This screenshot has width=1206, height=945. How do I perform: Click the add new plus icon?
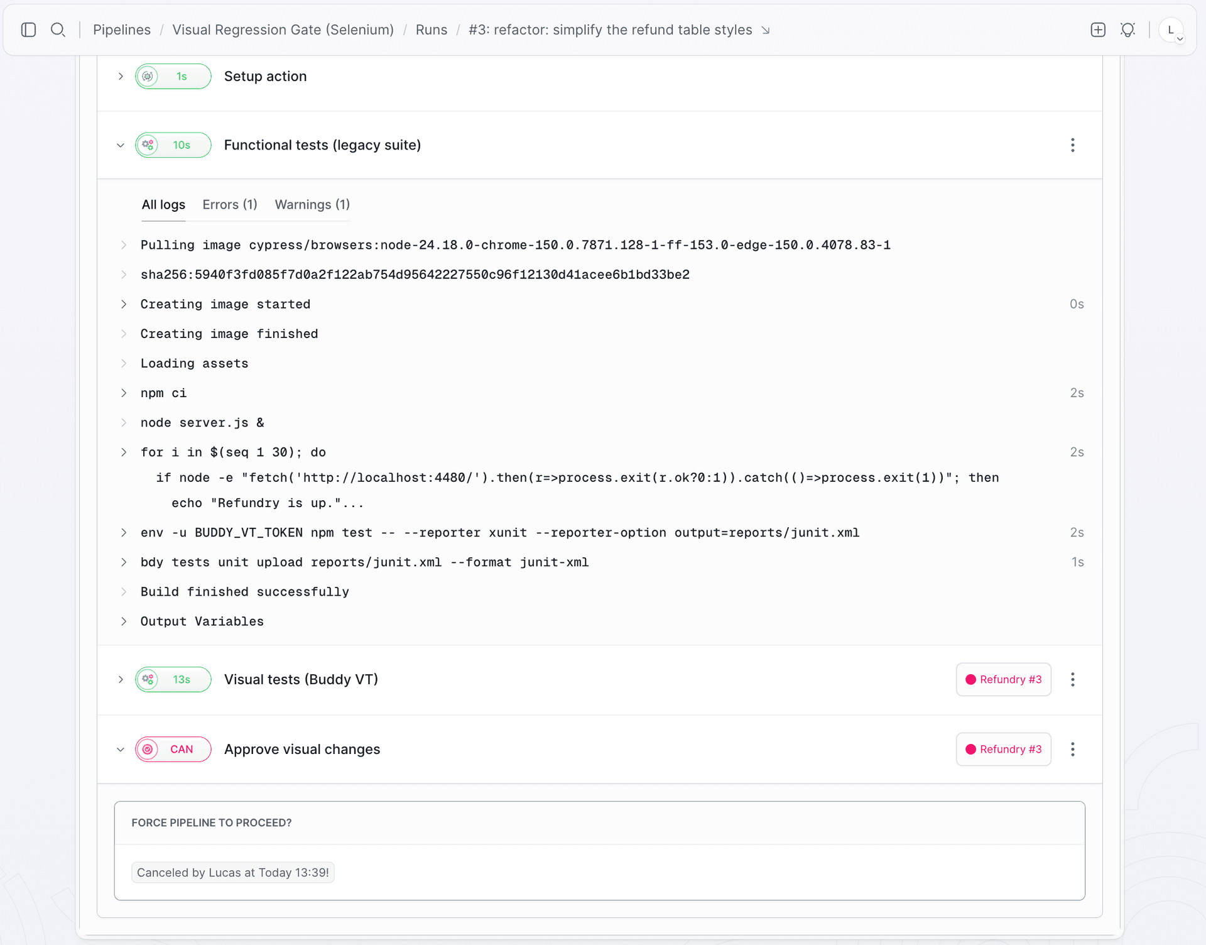click(x=1098, y=30)
